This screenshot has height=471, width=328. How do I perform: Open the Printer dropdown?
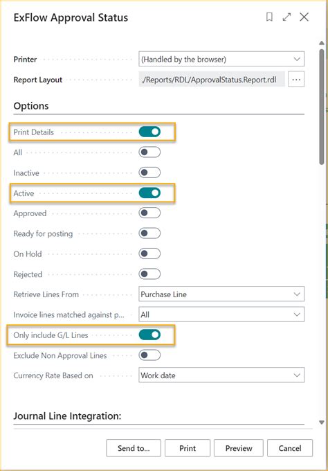[221, 59]
